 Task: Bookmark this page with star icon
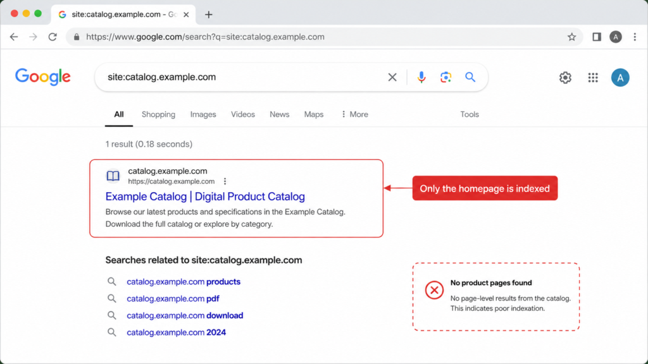[571, 37]
